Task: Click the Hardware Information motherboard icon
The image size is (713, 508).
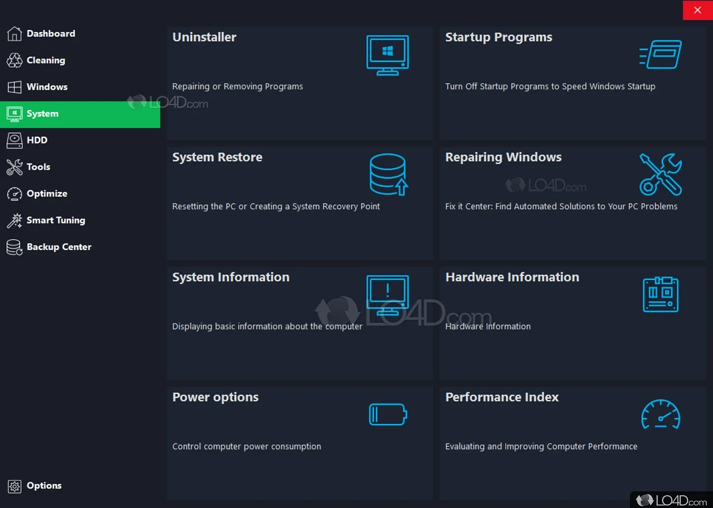Action: pyautogui.click(x=661, y=294)
